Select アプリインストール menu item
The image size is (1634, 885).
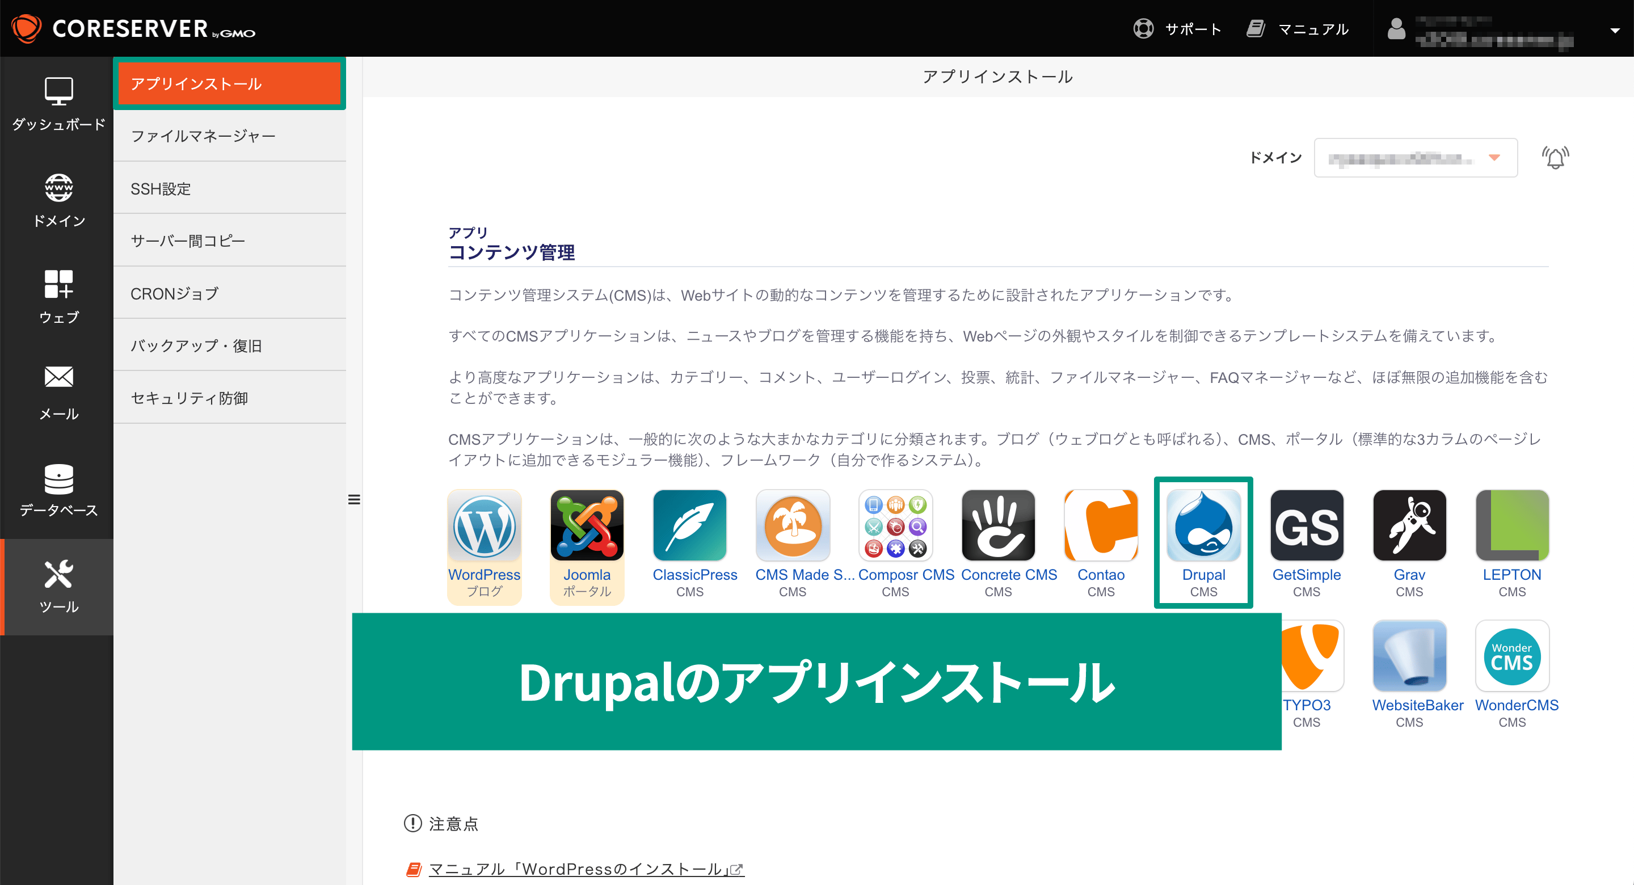point(230,83)
